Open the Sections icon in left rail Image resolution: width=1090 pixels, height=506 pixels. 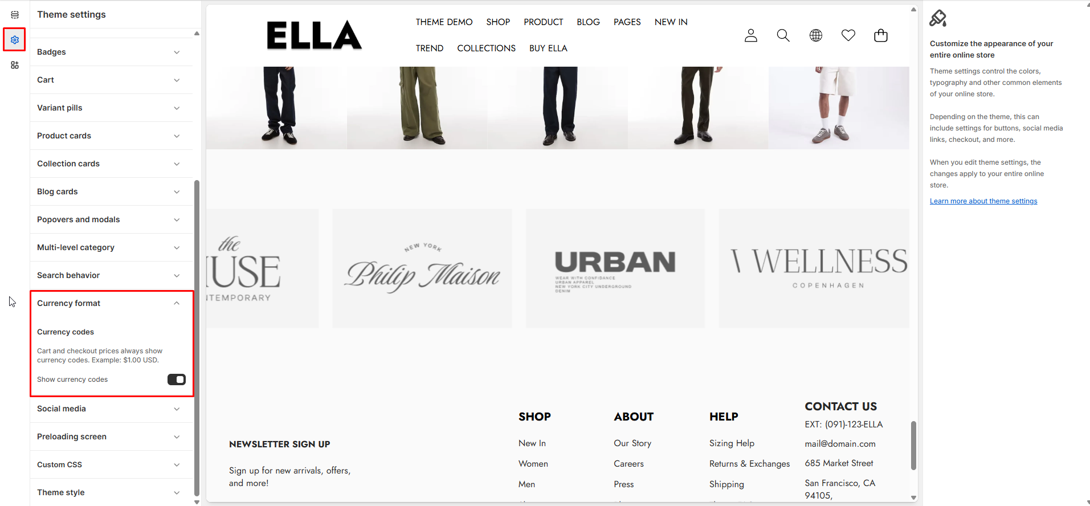coord(15,15)
